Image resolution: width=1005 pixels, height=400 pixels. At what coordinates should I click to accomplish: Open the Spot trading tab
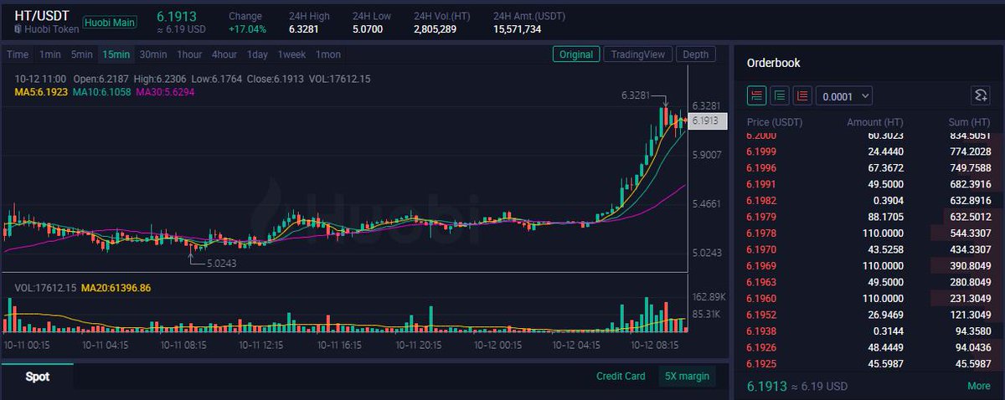coord(37,377)
